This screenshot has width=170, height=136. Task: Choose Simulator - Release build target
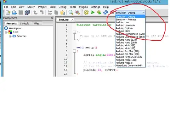tap(130, 20)
